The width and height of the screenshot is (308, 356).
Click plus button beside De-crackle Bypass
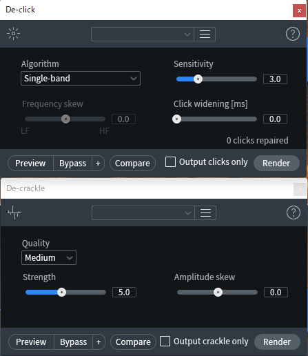pos(99,342)
